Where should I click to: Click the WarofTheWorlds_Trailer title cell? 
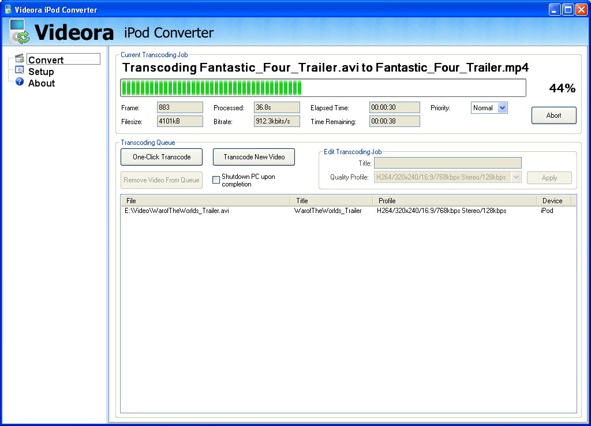pos(328,211)
